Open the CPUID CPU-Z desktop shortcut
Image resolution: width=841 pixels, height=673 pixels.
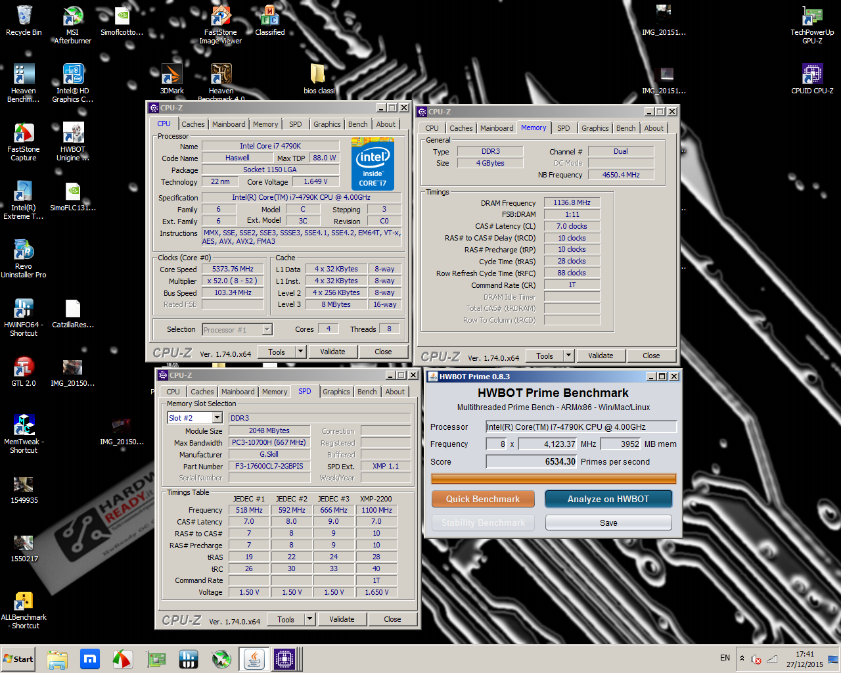point(812,79)
